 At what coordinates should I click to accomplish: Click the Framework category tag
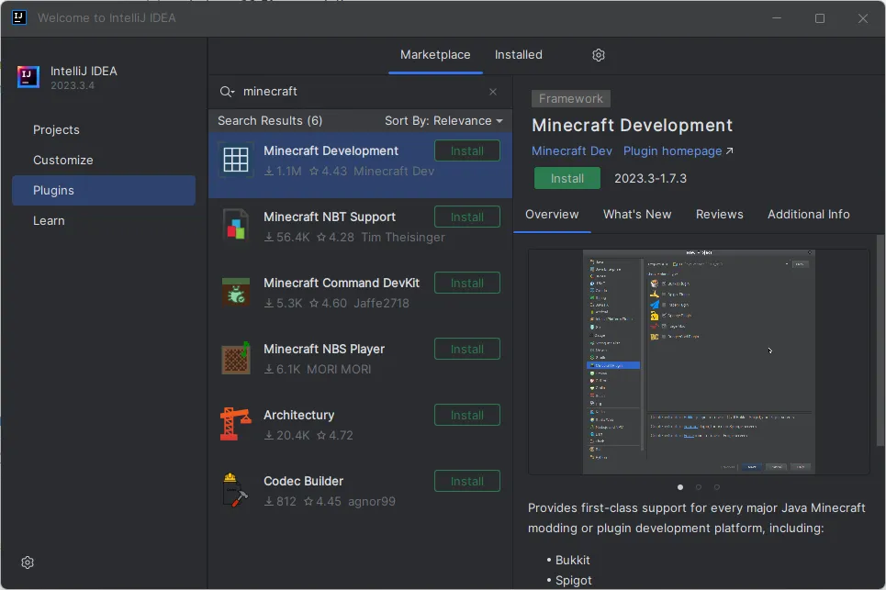(571, 99)
